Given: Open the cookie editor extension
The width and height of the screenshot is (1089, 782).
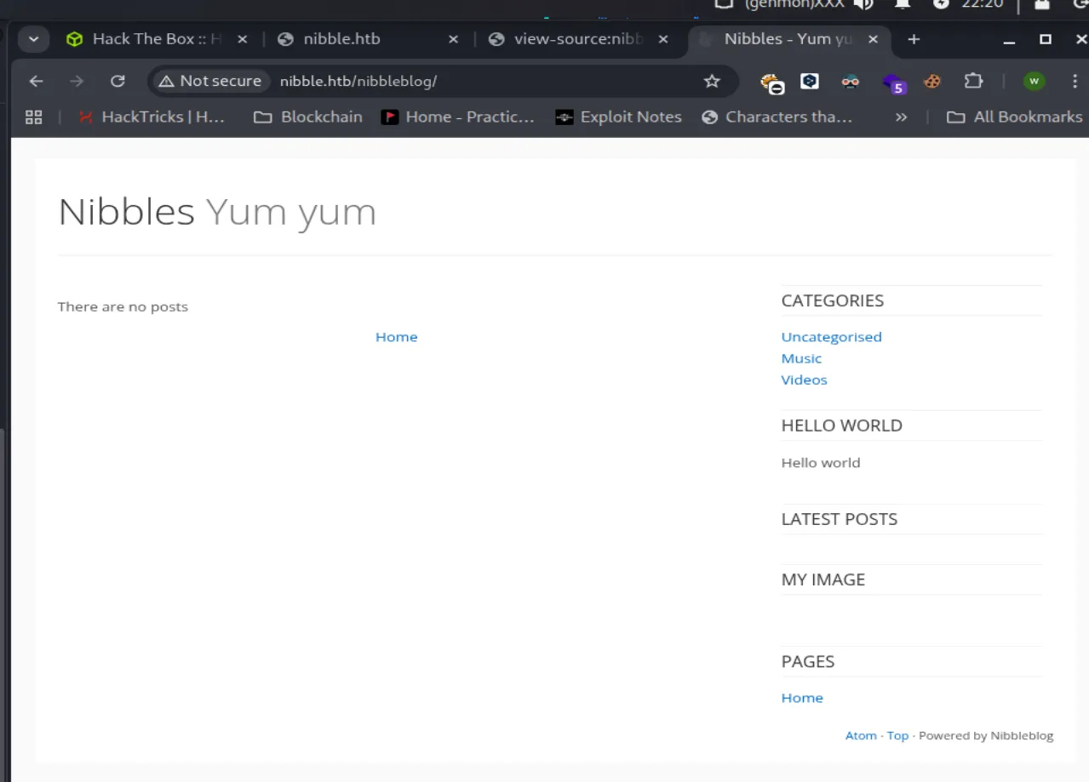Looking at the screenshot, I should (932, 82).
